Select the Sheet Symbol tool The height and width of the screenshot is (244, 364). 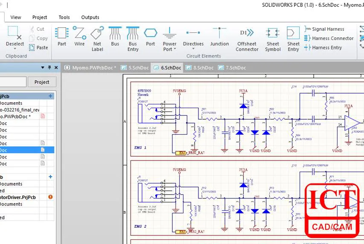pos(273,39)
